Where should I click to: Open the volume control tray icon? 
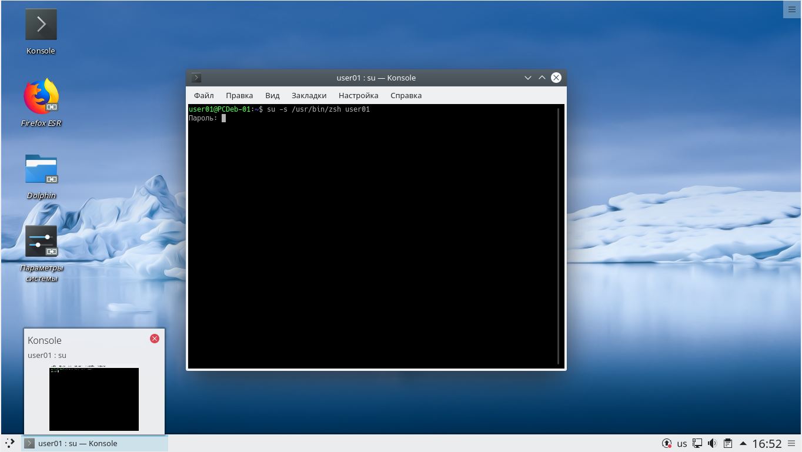[712, 443]
